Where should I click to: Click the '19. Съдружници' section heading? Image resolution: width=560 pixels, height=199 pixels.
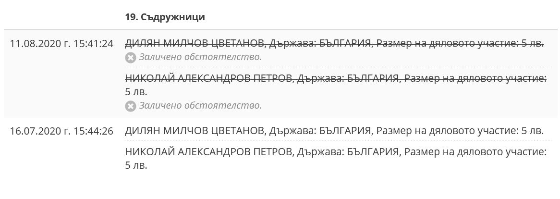(x=165, y=17)
